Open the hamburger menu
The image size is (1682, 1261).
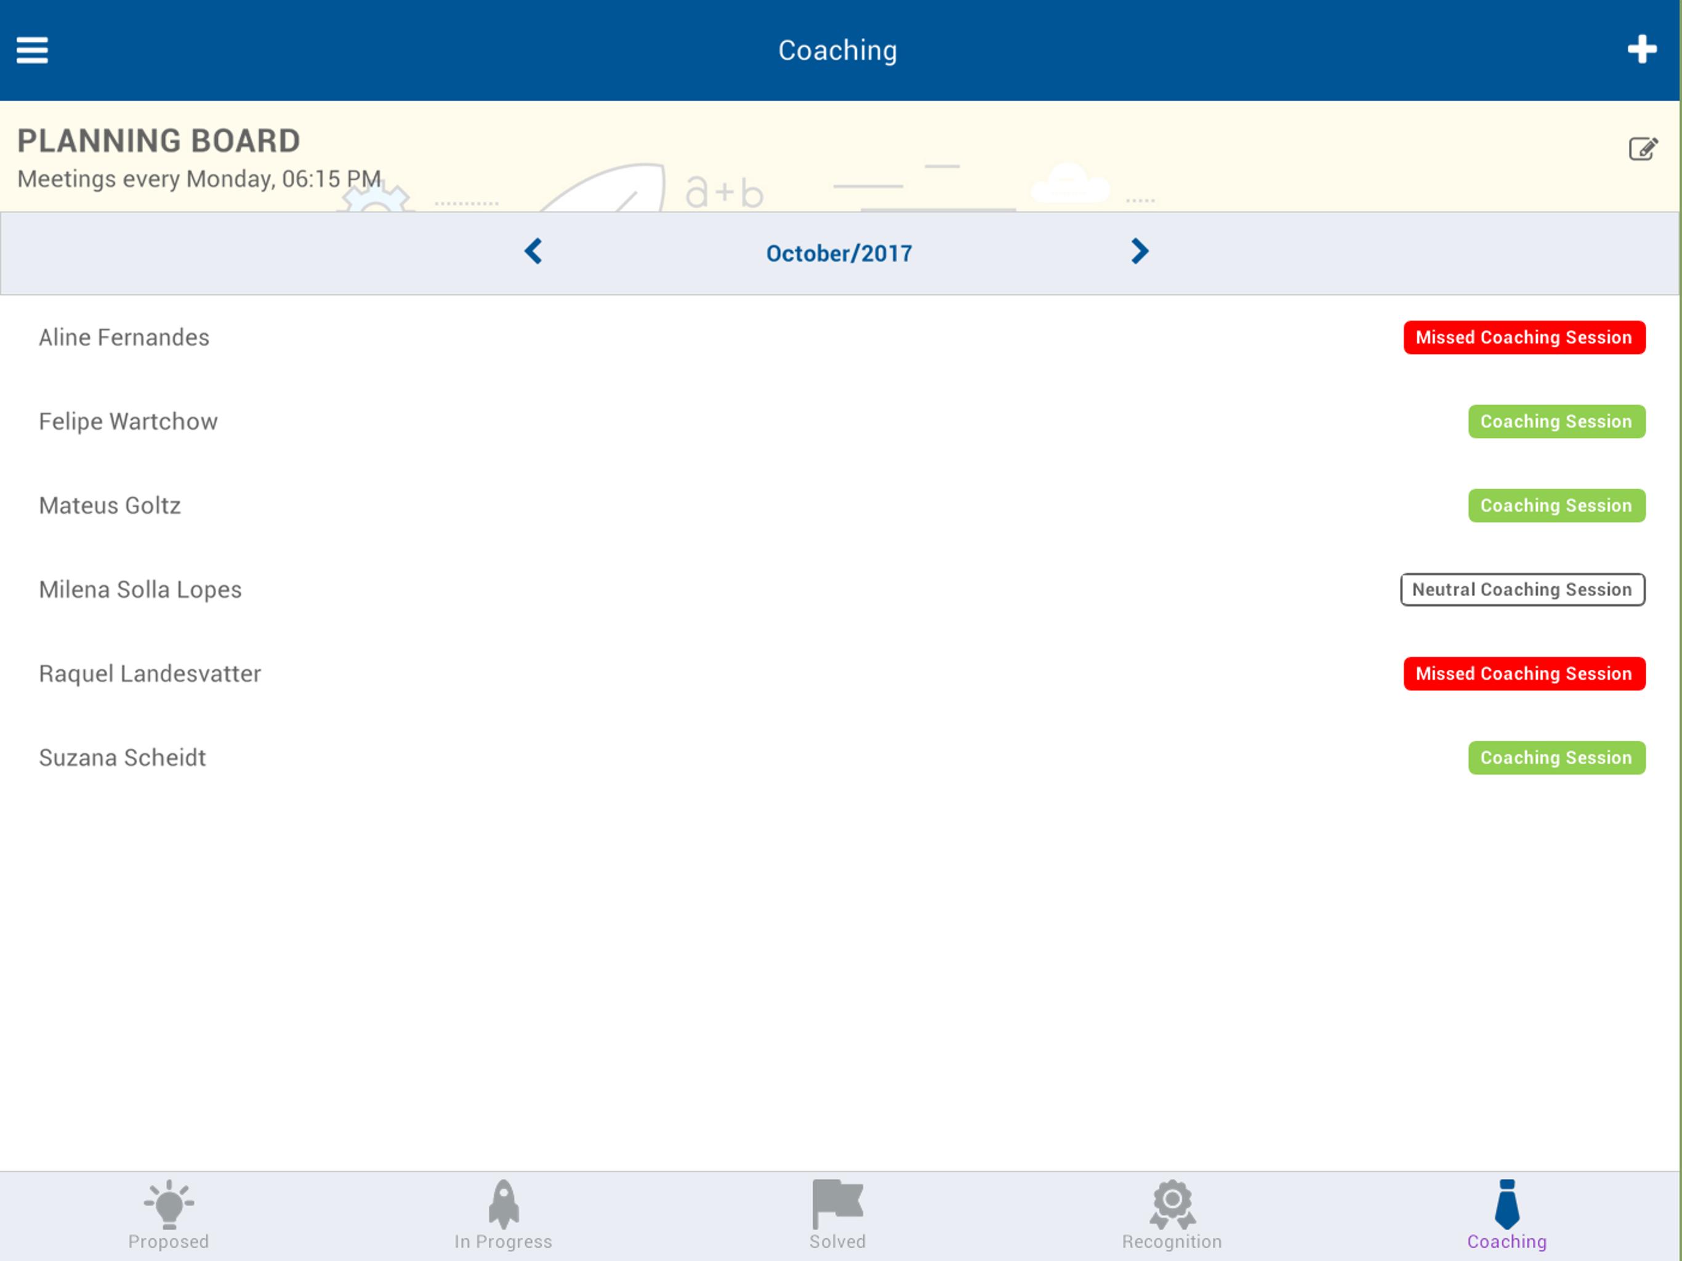pyautogui.click(x=32, y=50)
